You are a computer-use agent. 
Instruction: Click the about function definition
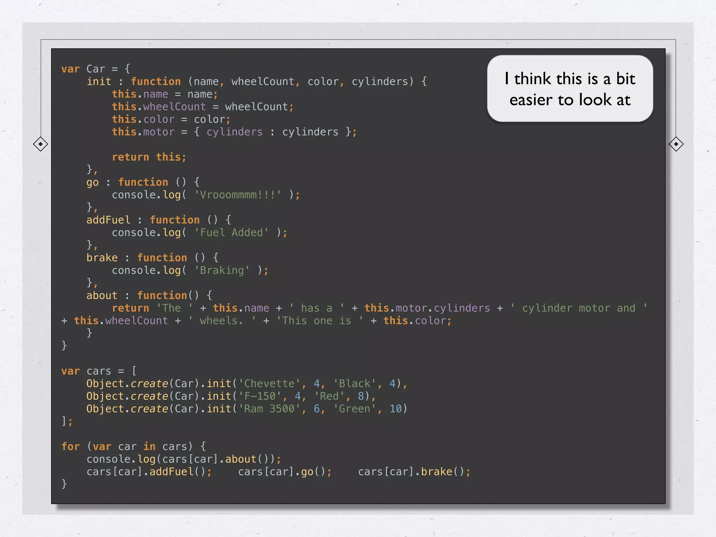(162, 295)
